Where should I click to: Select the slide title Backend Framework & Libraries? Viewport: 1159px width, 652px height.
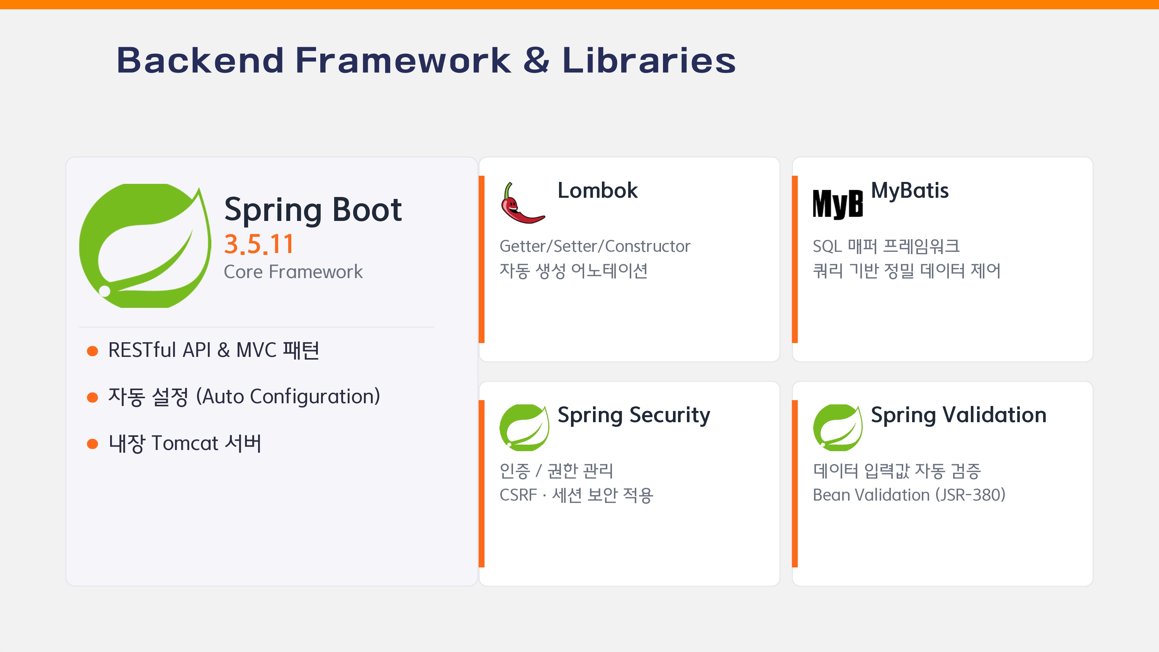click(x=426, y=60)
